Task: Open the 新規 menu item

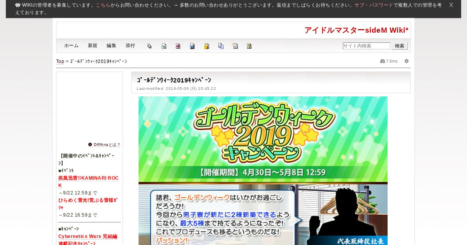Action: click(x=93, y=46)
